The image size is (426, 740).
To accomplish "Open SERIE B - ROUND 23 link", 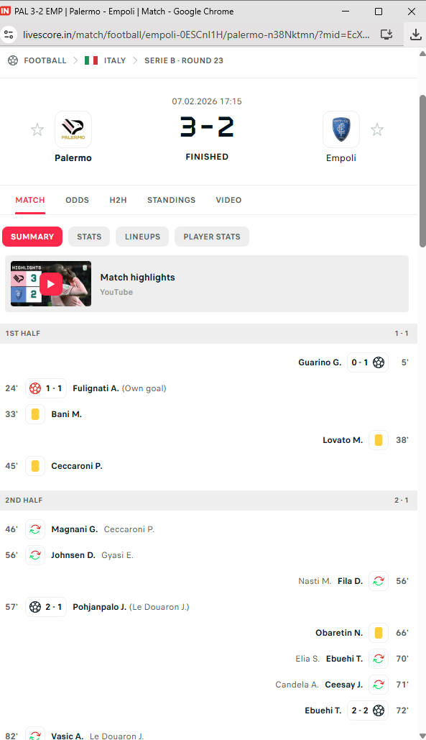I will click(184, 60).
